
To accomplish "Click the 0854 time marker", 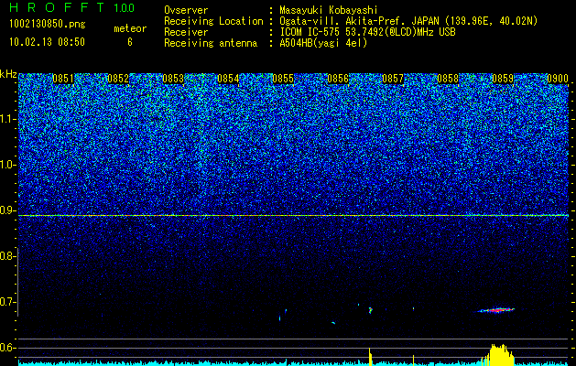I will (228, 79).
